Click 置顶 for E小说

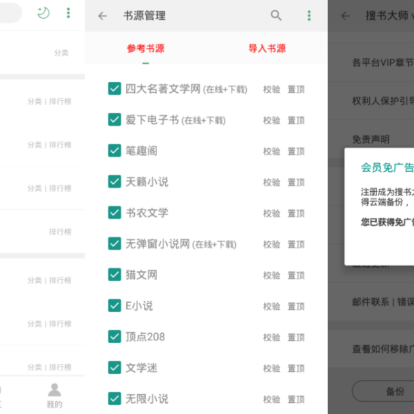(x=296, y=306)
